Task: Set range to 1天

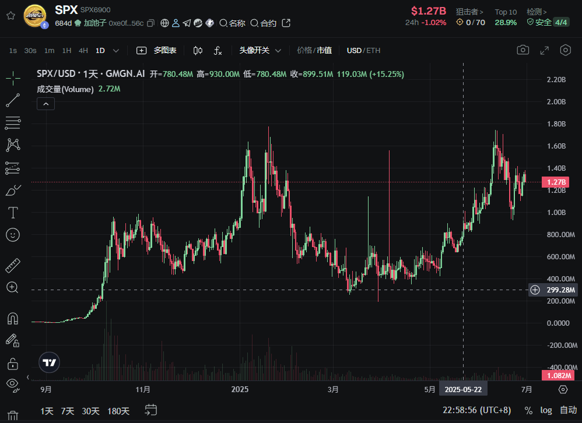Action: point(47,411)
